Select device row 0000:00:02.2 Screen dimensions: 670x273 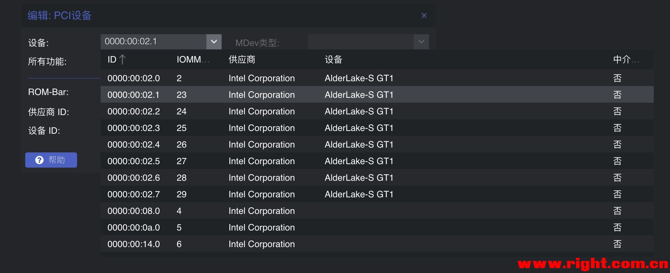pyautogui.click(x=133, y=111)
